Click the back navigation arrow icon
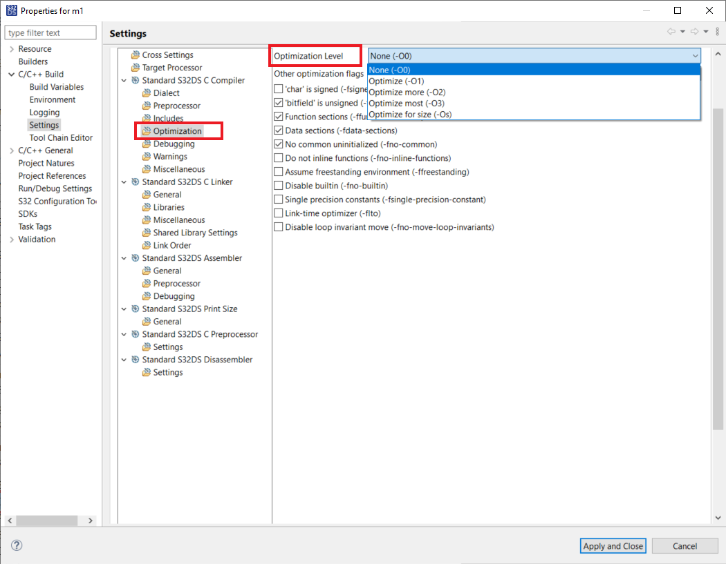 [x=671, y=32]
